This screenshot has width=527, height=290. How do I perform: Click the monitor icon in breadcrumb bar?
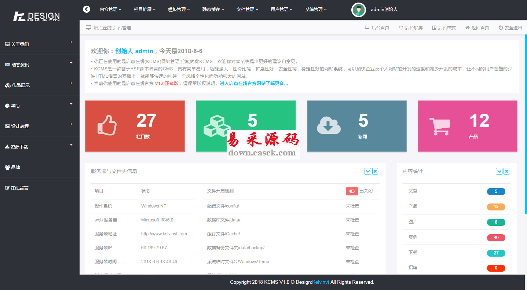pyautogui.click(x=88, y=27)
